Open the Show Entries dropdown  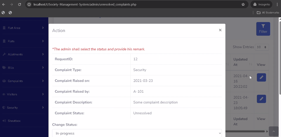(262, 47)
